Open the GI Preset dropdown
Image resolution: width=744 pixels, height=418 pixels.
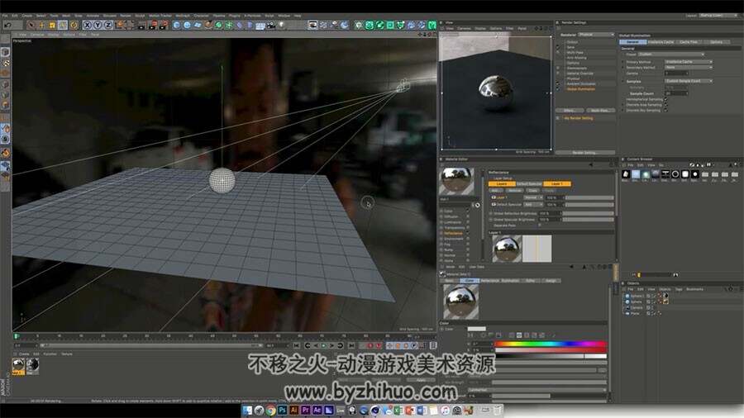(671, 54)
